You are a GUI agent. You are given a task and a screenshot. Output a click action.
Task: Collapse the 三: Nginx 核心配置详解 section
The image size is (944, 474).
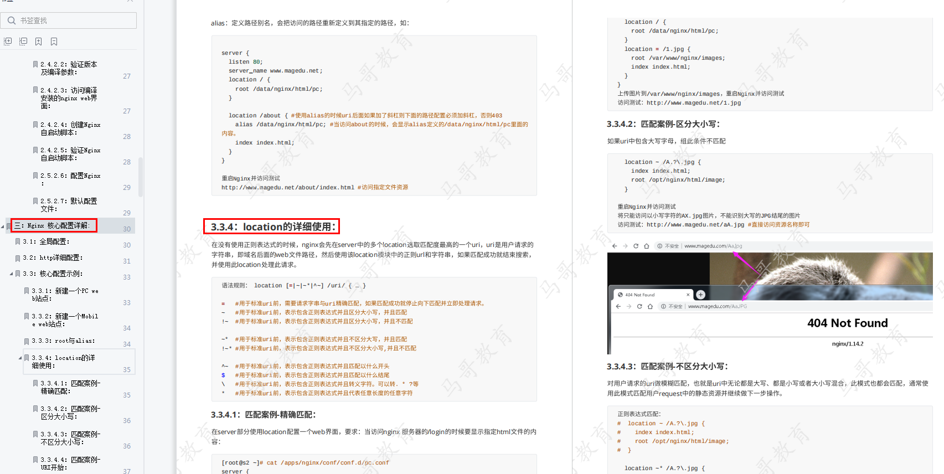(3, 226)
